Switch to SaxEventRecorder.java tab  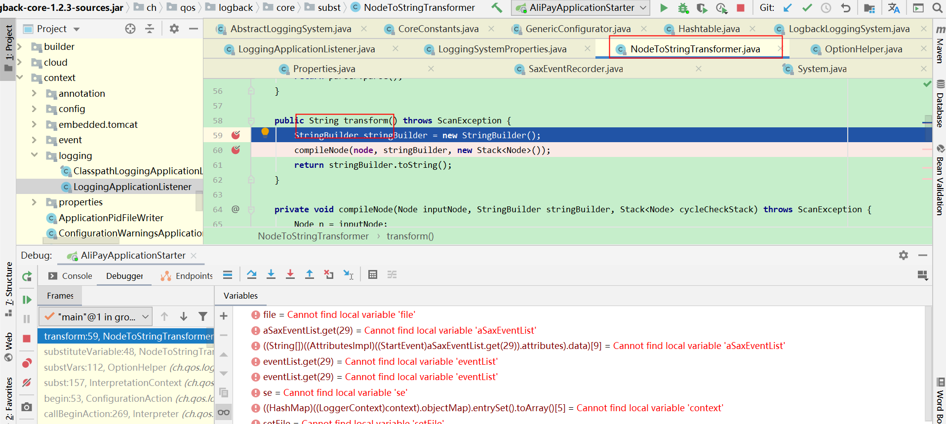576,69
